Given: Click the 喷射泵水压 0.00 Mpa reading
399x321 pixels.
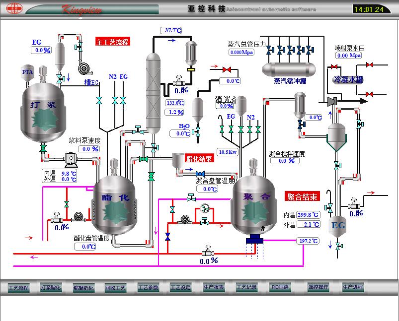Looking at the screenshot, I should [349, 56].
